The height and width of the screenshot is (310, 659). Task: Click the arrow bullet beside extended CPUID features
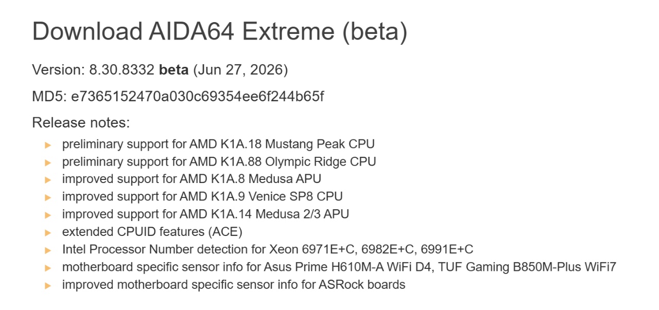click(48, 233)
